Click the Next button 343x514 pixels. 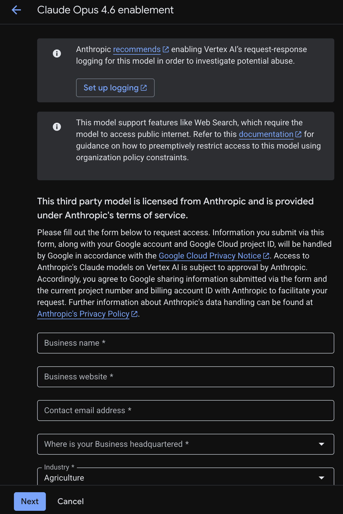point(30,501)
